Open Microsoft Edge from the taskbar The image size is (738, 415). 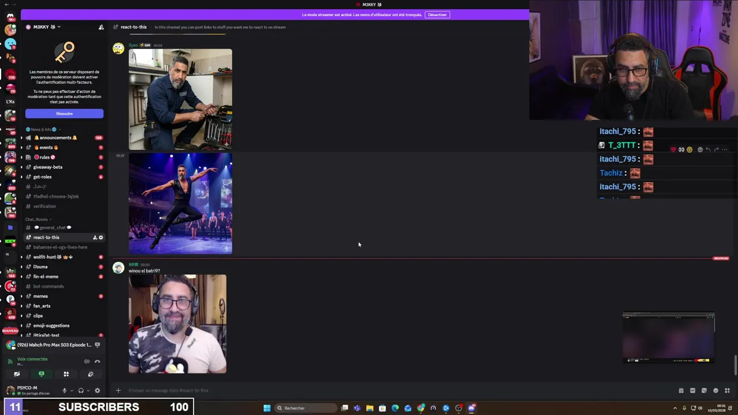coord(395,408)
